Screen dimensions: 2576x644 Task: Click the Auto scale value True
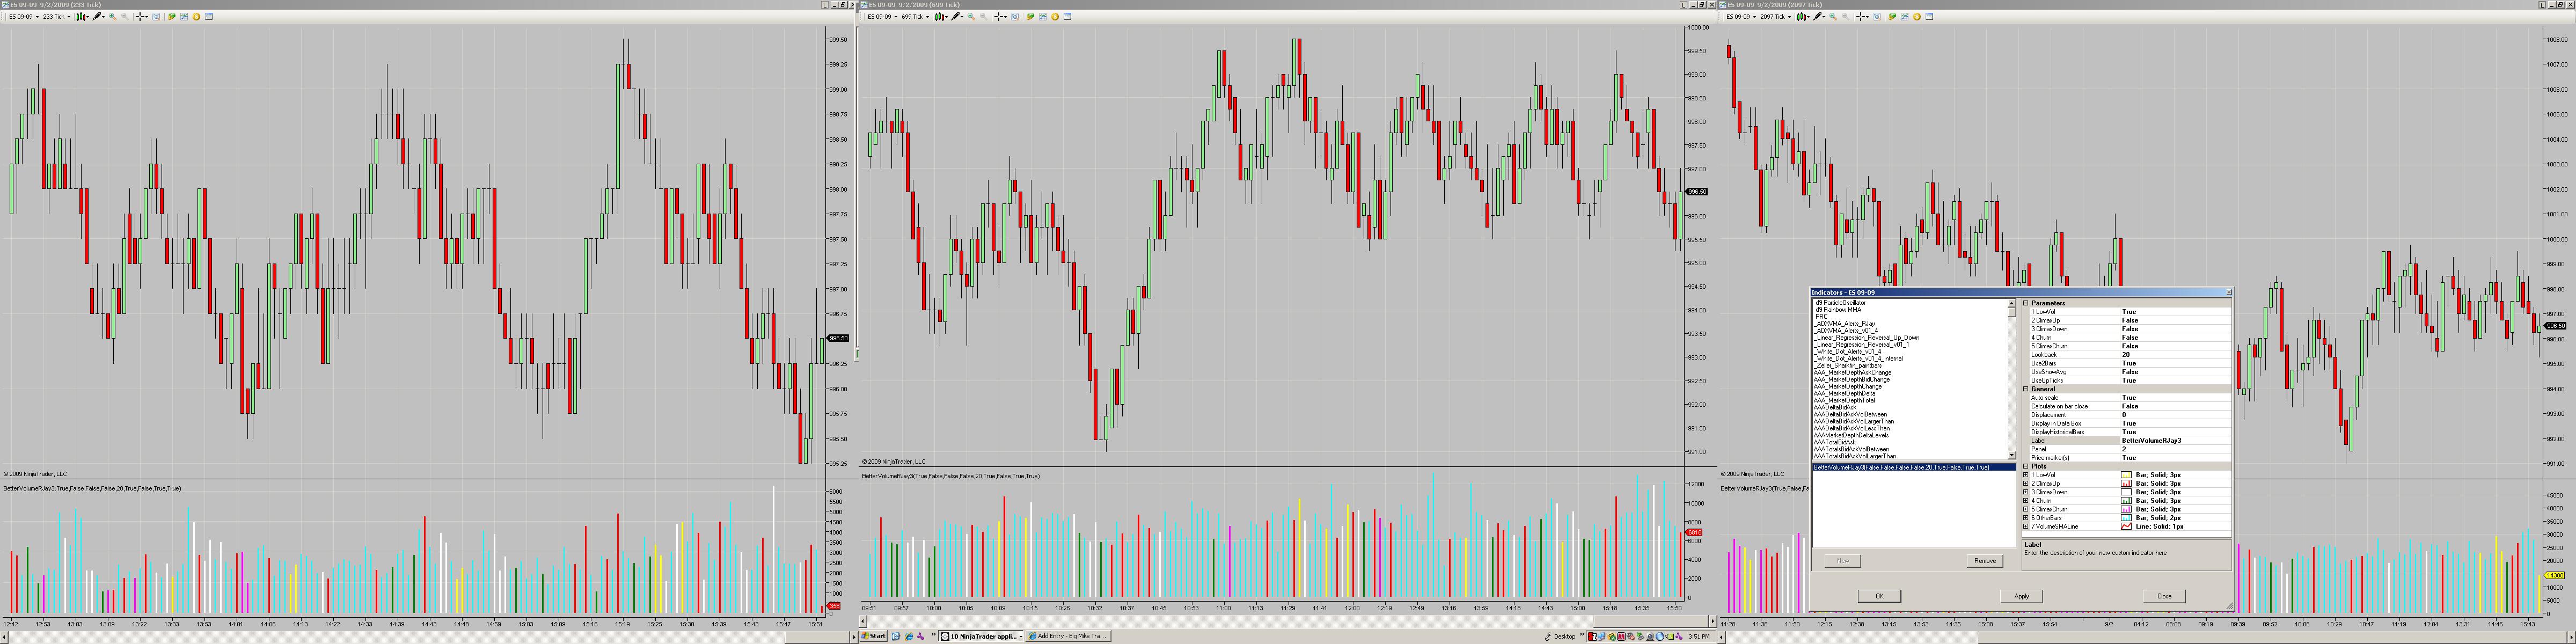2175,398
